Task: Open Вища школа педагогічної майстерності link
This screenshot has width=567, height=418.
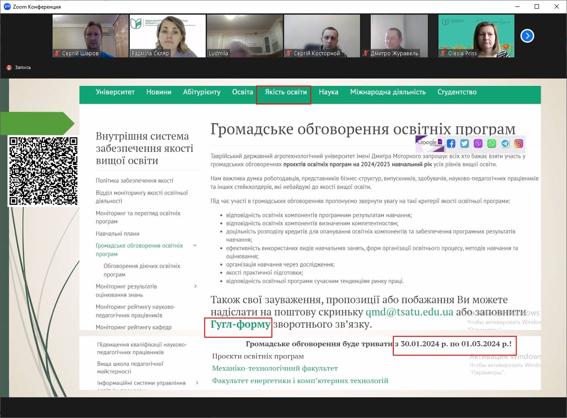Action: (x=130, y=368)
